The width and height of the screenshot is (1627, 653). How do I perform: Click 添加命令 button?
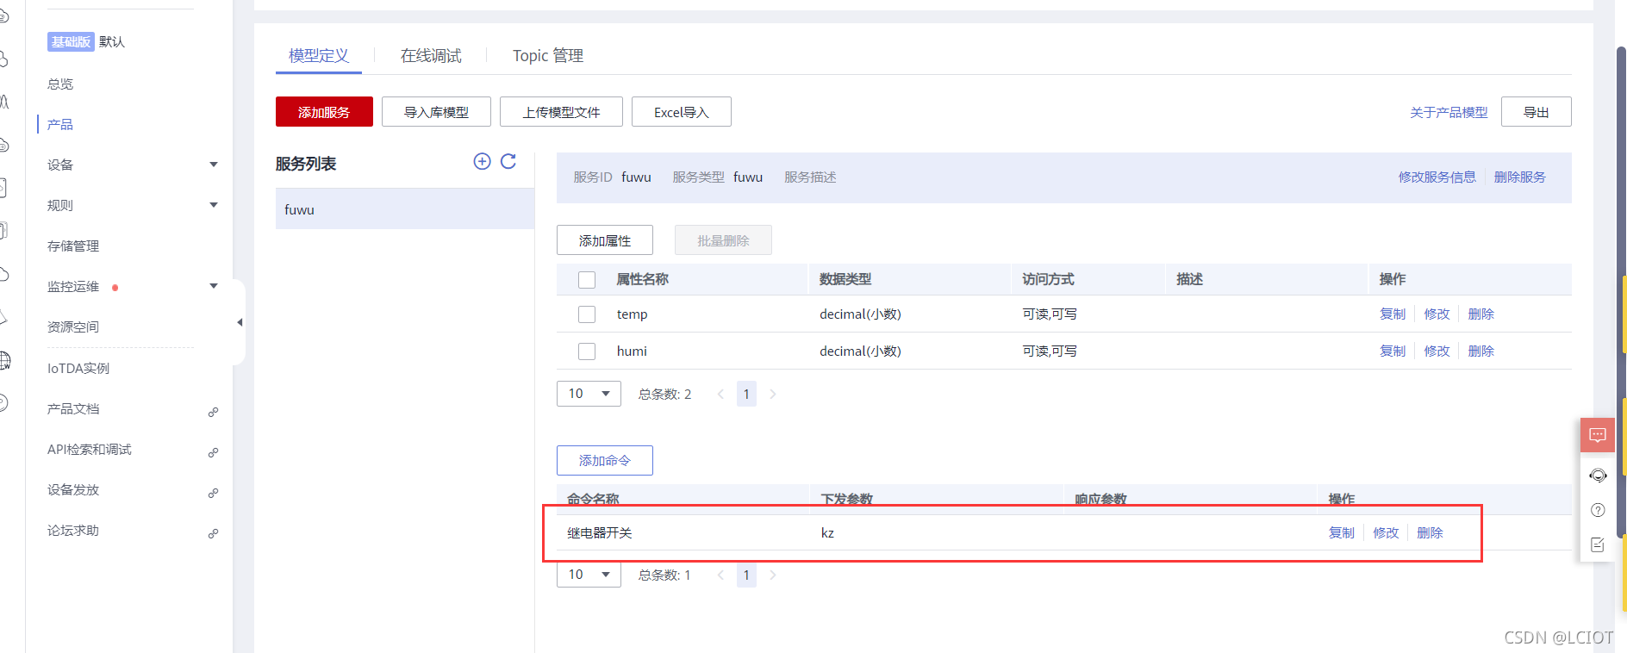605,460
